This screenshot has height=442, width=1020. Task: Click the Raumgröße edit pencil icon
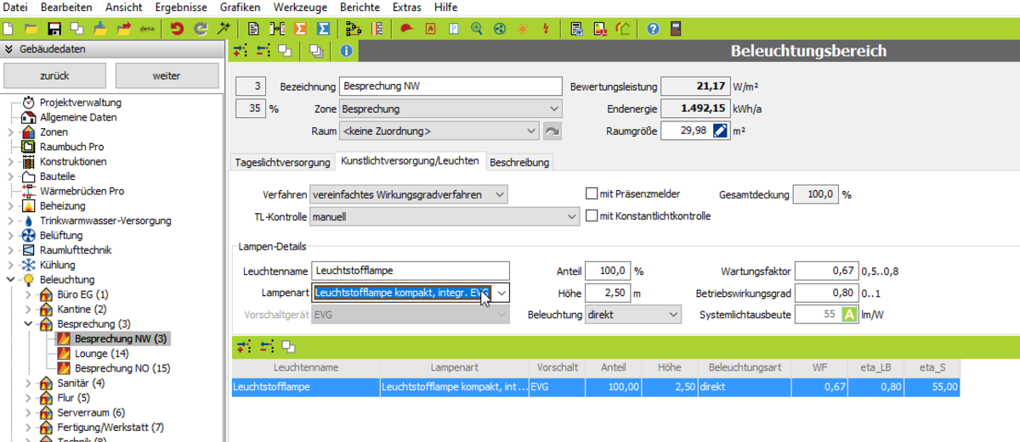720,131
